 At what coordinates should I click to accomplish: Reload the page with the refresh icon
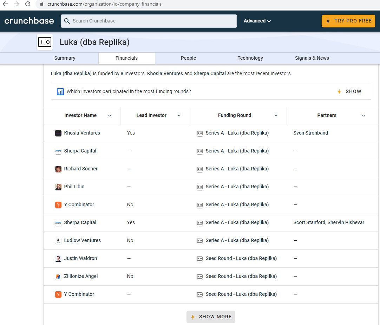point(28,4)
